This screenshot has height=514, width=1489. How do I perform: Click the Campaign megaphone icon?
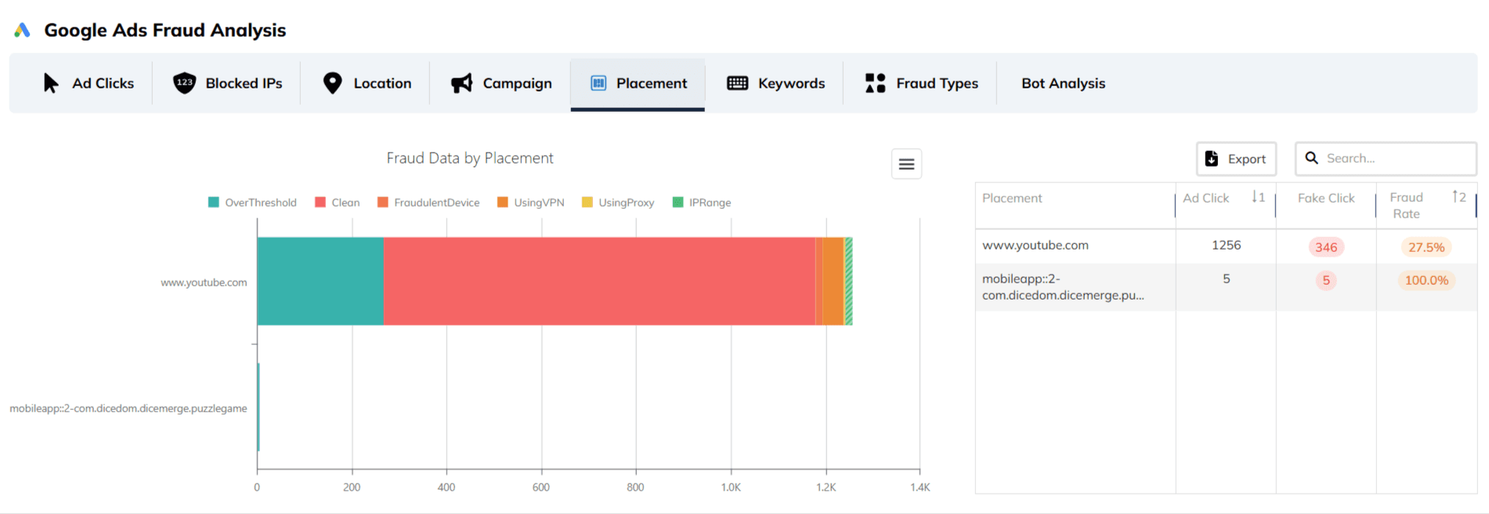tap(461, 83)
